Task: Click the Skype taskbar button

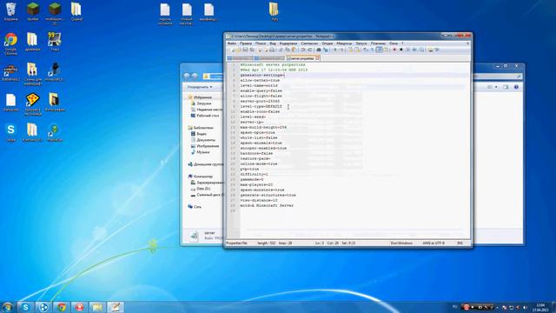Action: tap(25, 307)
